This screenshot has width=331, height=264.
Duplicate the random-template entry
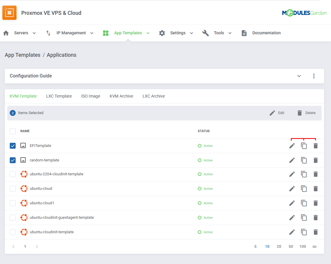tap(304, 160)
